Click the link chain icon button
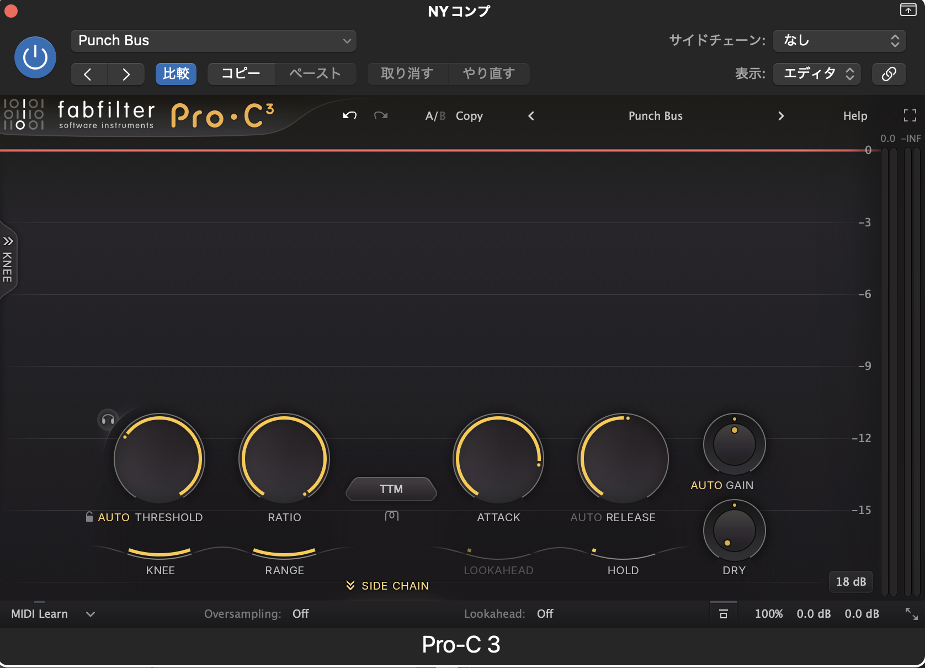This screenshot has width=925, height=668. [889, 74]
